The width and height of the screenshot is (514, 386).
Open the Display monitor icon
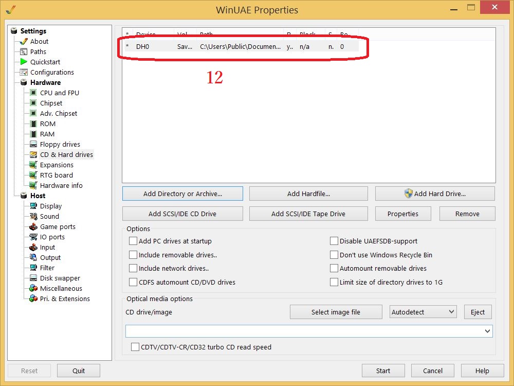[33, 206]
